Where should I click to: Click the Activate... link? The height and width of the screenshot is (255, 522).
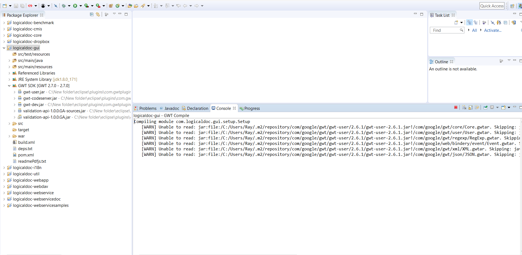coord(493,30)
